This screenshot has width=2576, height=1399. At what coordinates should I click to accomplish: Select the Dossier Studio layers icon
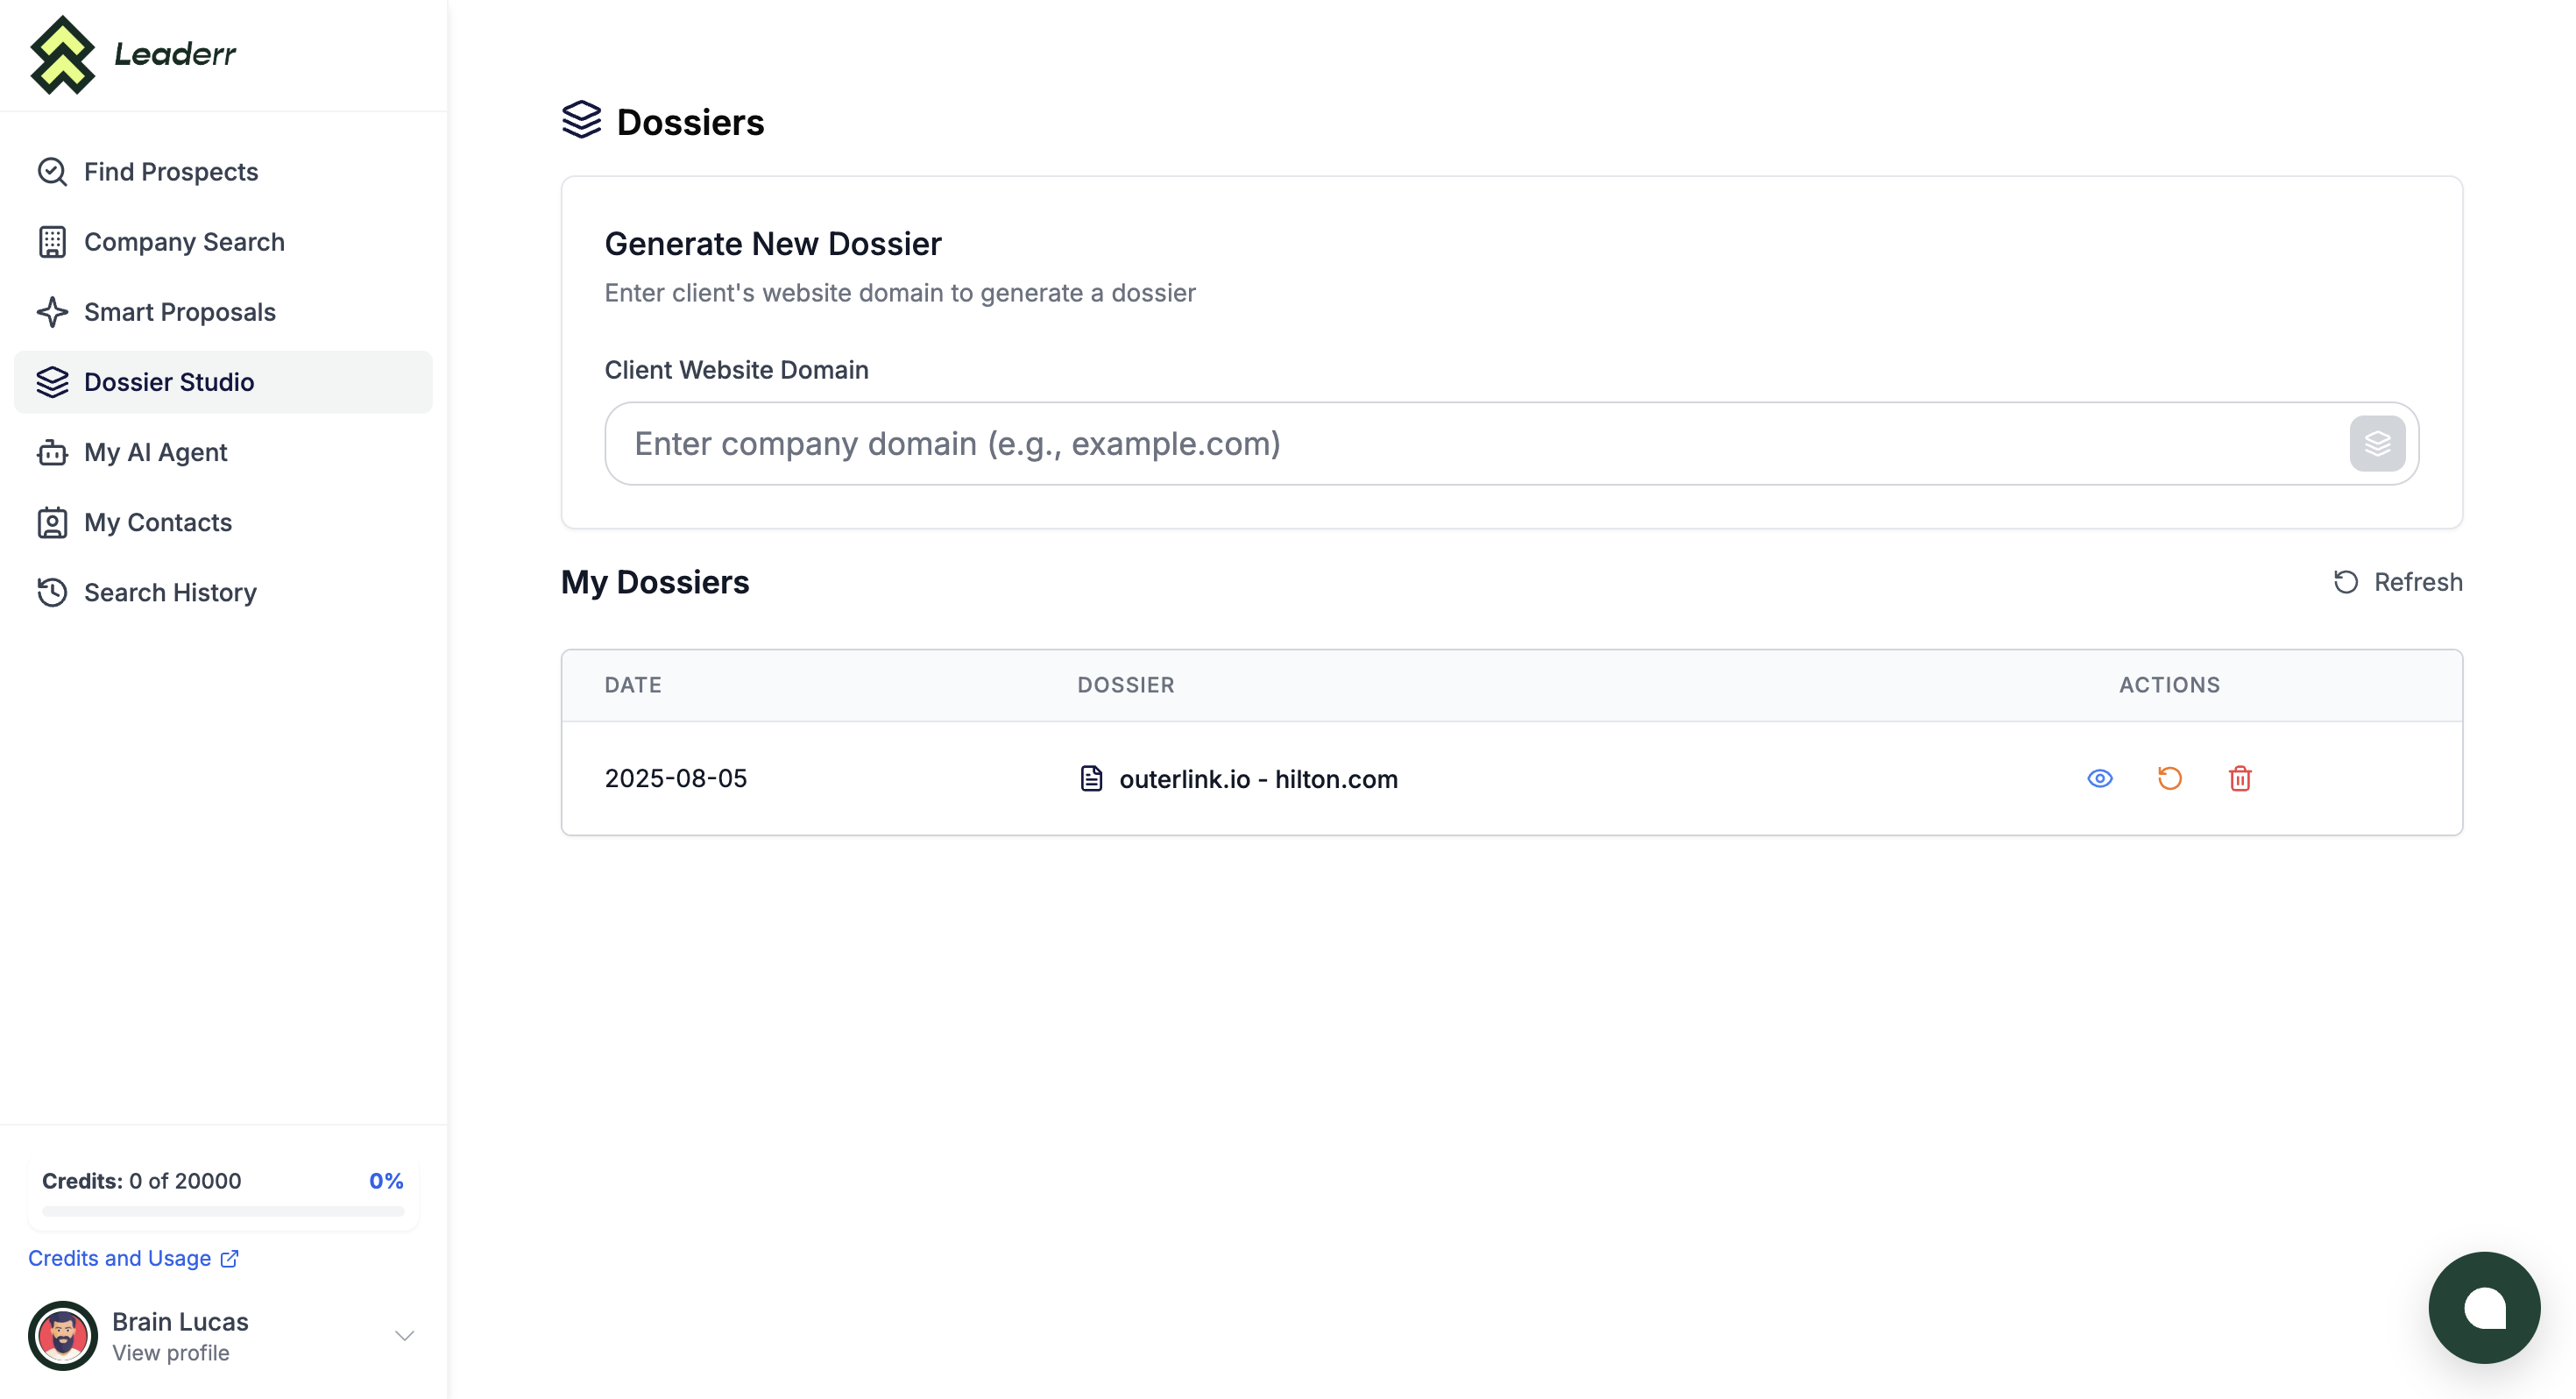coord(52,381)
